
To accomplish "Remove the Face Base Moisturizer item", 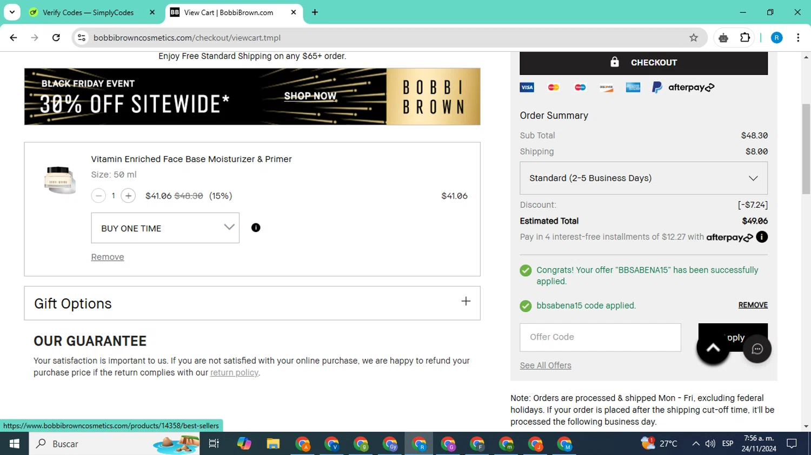I will [108, 257].
